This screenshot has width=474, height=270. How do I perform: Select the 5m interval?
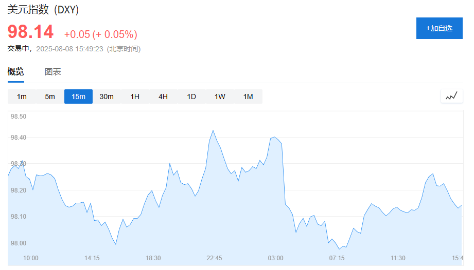[x=50, y=97]
